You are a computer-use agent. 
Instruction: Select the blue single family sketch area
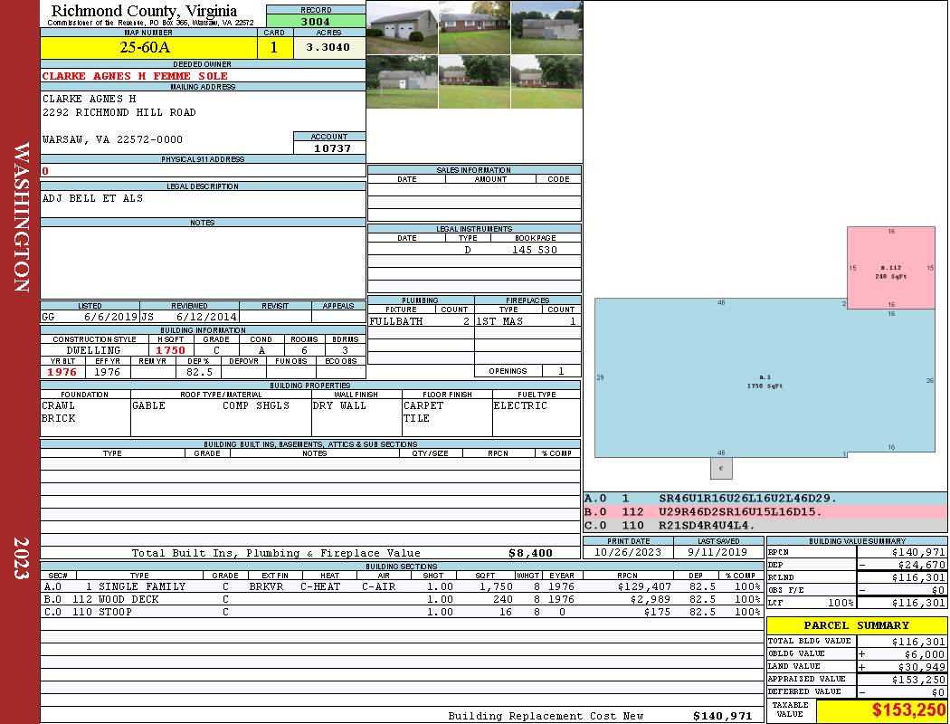764,380
